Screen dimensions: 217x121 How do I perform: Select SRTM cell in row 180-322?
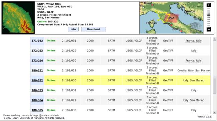click(112, 80)
